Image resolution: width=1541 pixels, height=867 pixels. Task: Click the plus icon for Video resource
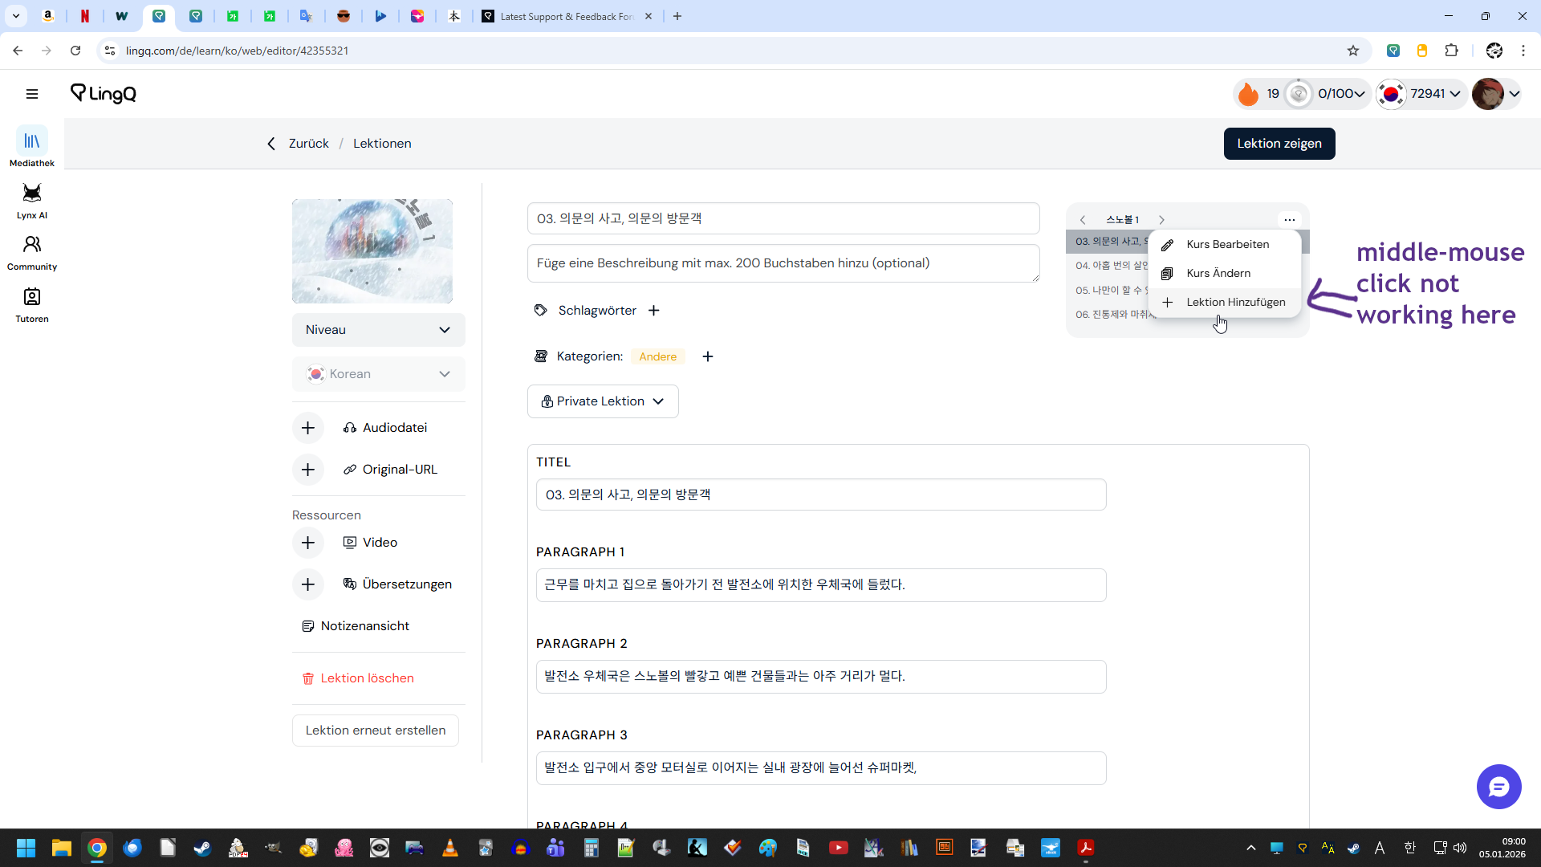click(x=308, y=543)
